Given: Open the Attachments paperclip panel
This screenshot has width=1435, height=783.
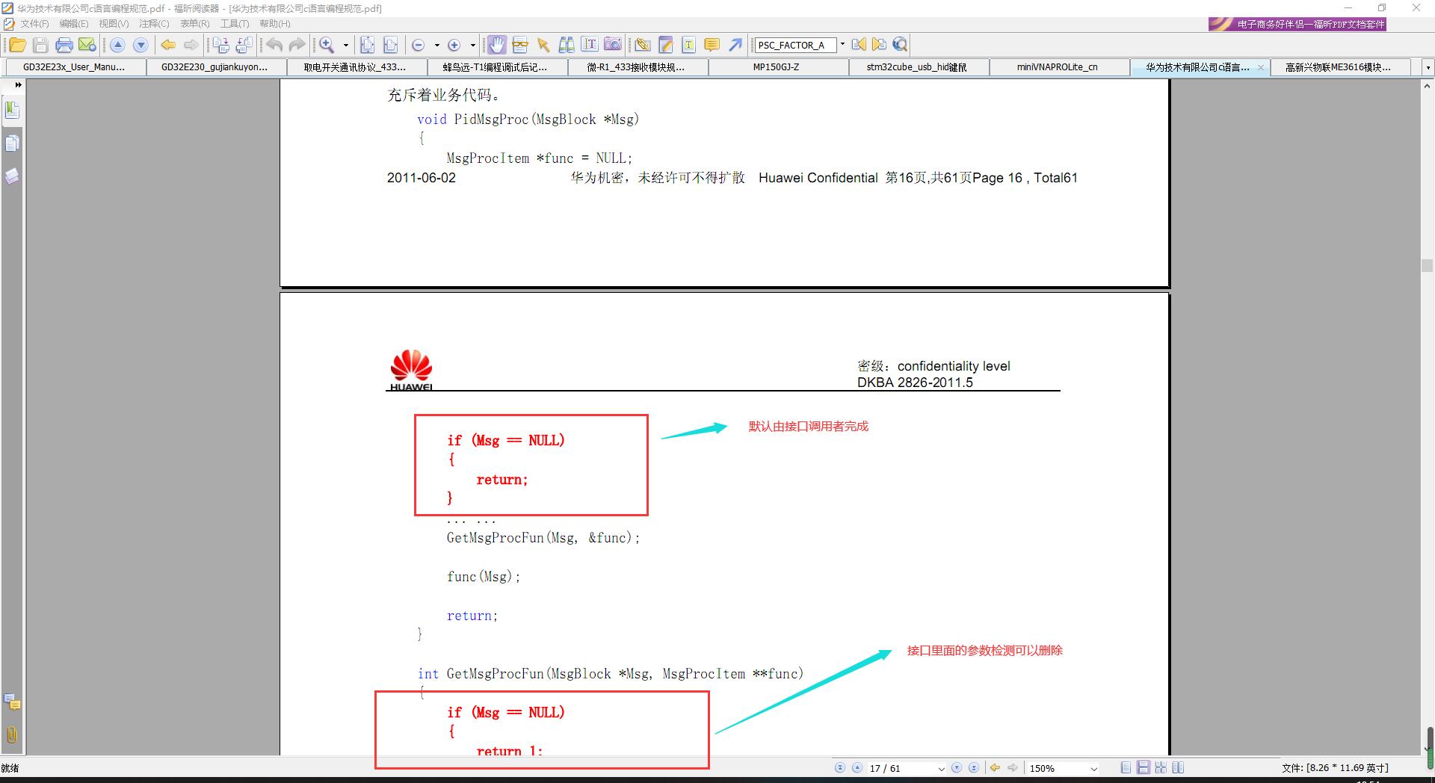Looking at the screenshot, I should pyautogui.click(x=12, y=734).
